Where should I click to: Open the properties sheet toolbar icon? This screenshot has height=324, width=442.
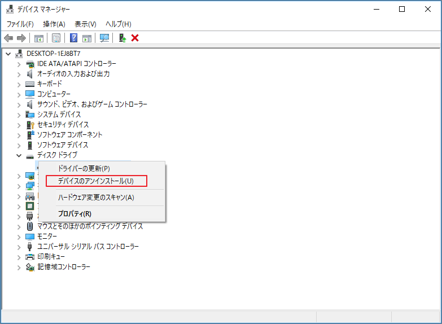[56, 38]
